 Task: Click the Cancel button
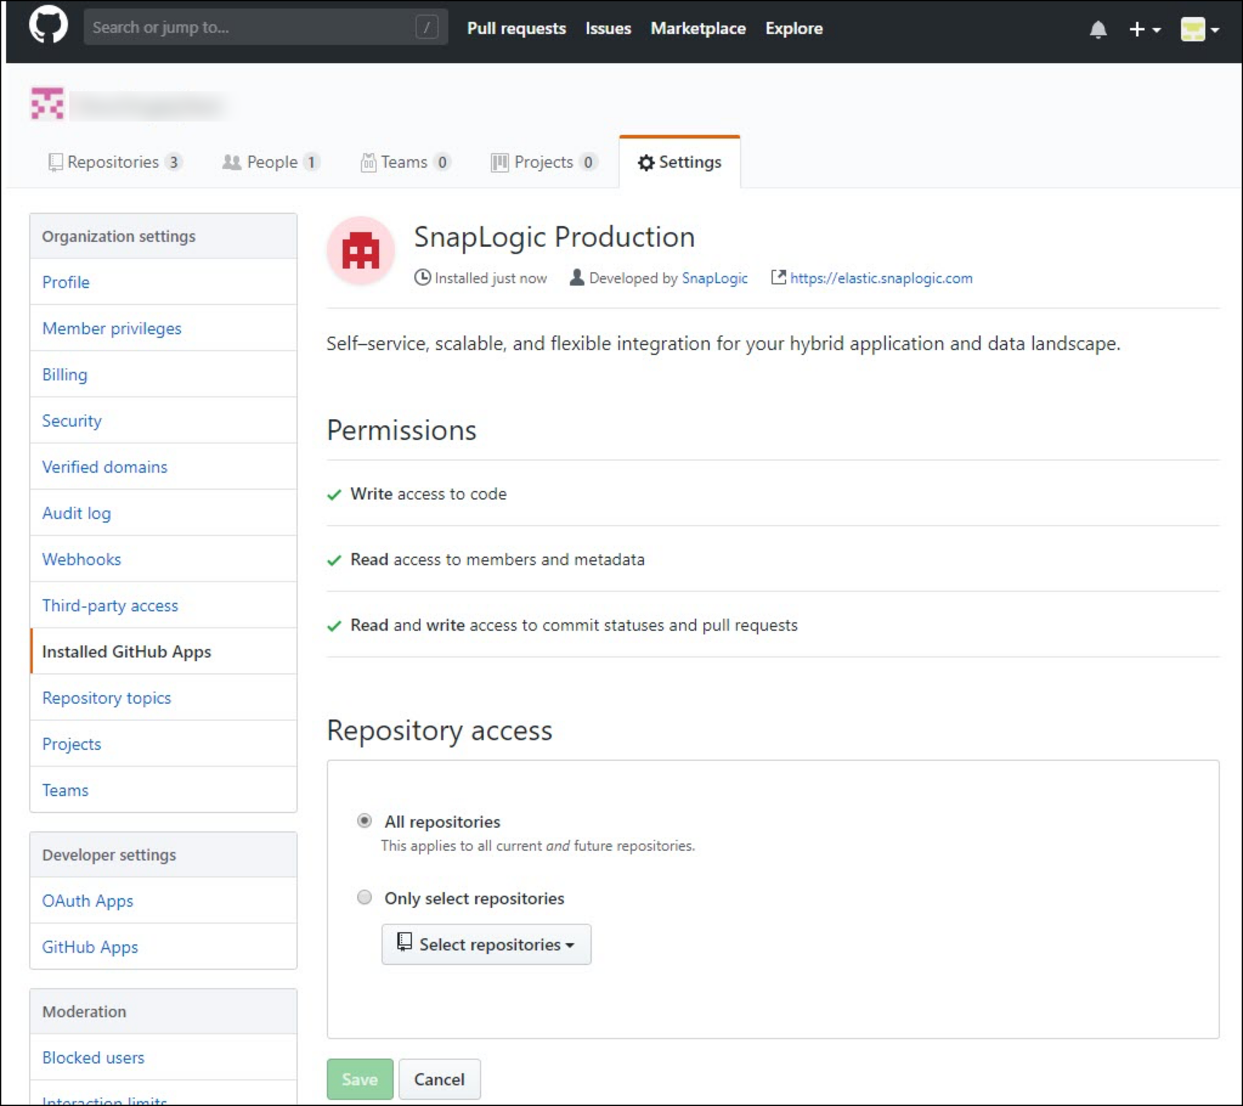pos(439,1079)
